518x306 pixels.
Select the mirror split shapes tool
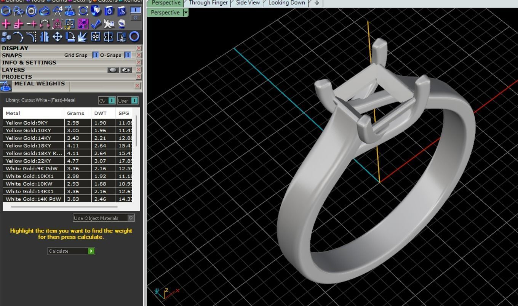[x=44, y=37]
